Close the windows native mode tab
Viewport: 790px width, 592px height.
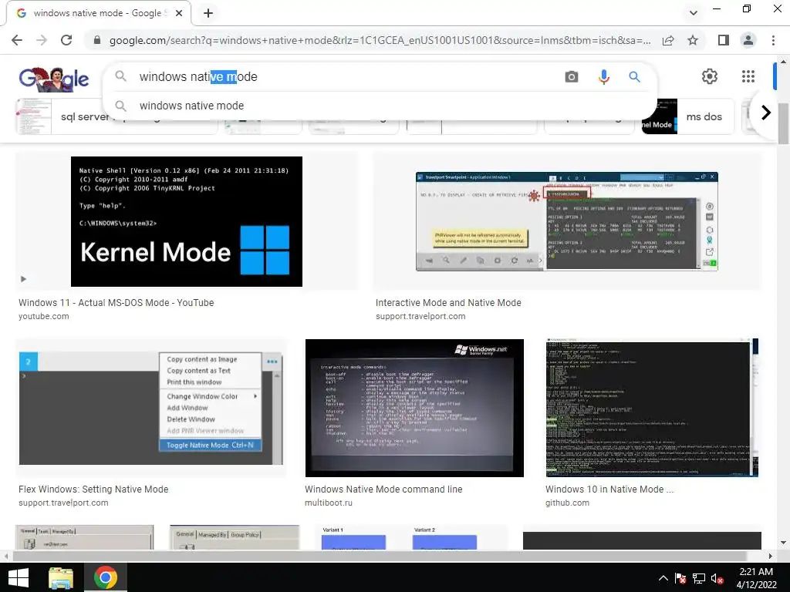(179, 13)
